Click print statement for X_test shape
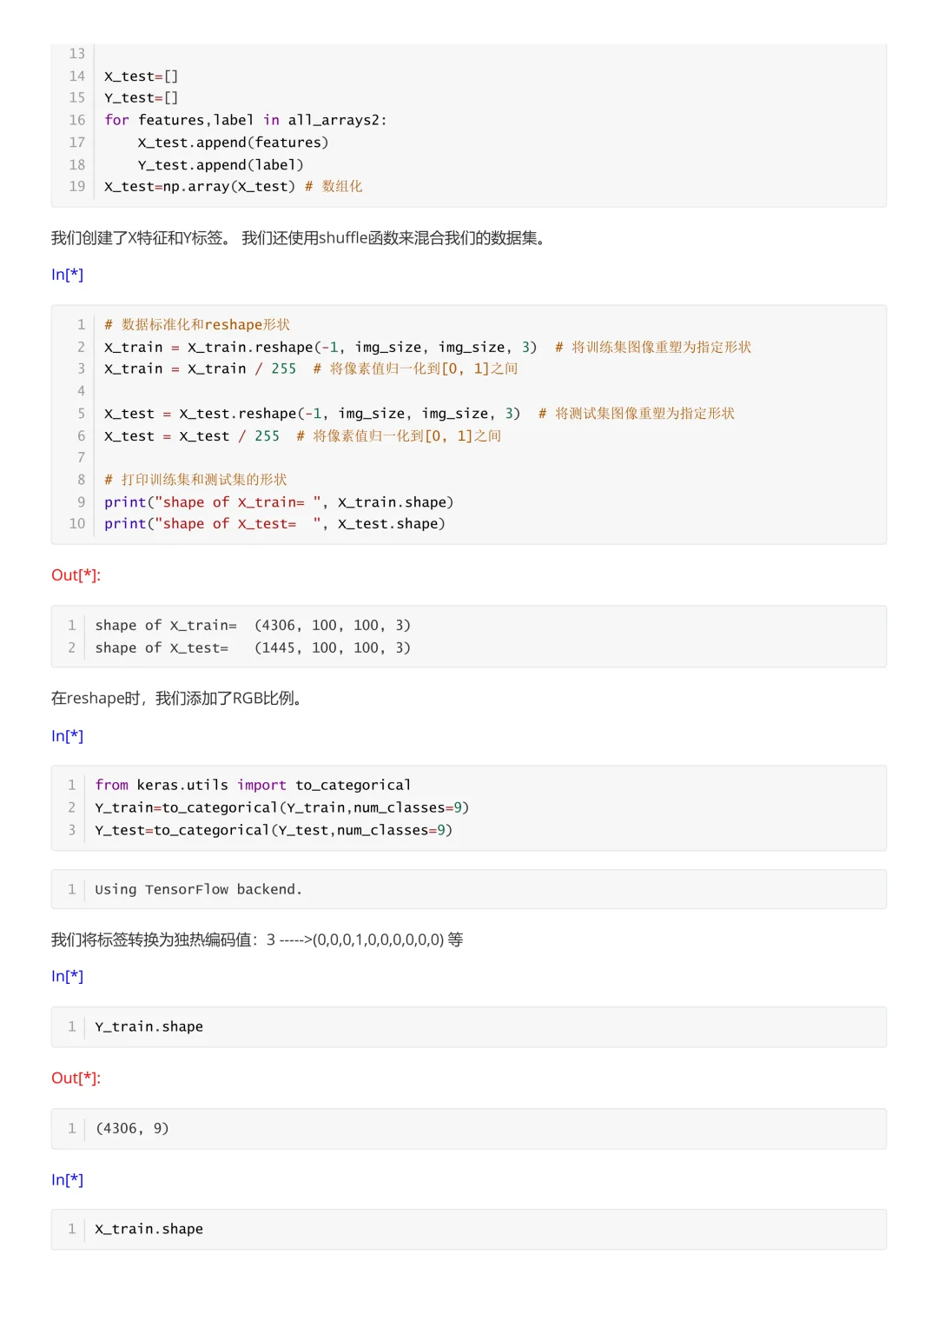This screenshot has width=938, height=1328. (274, 524)
